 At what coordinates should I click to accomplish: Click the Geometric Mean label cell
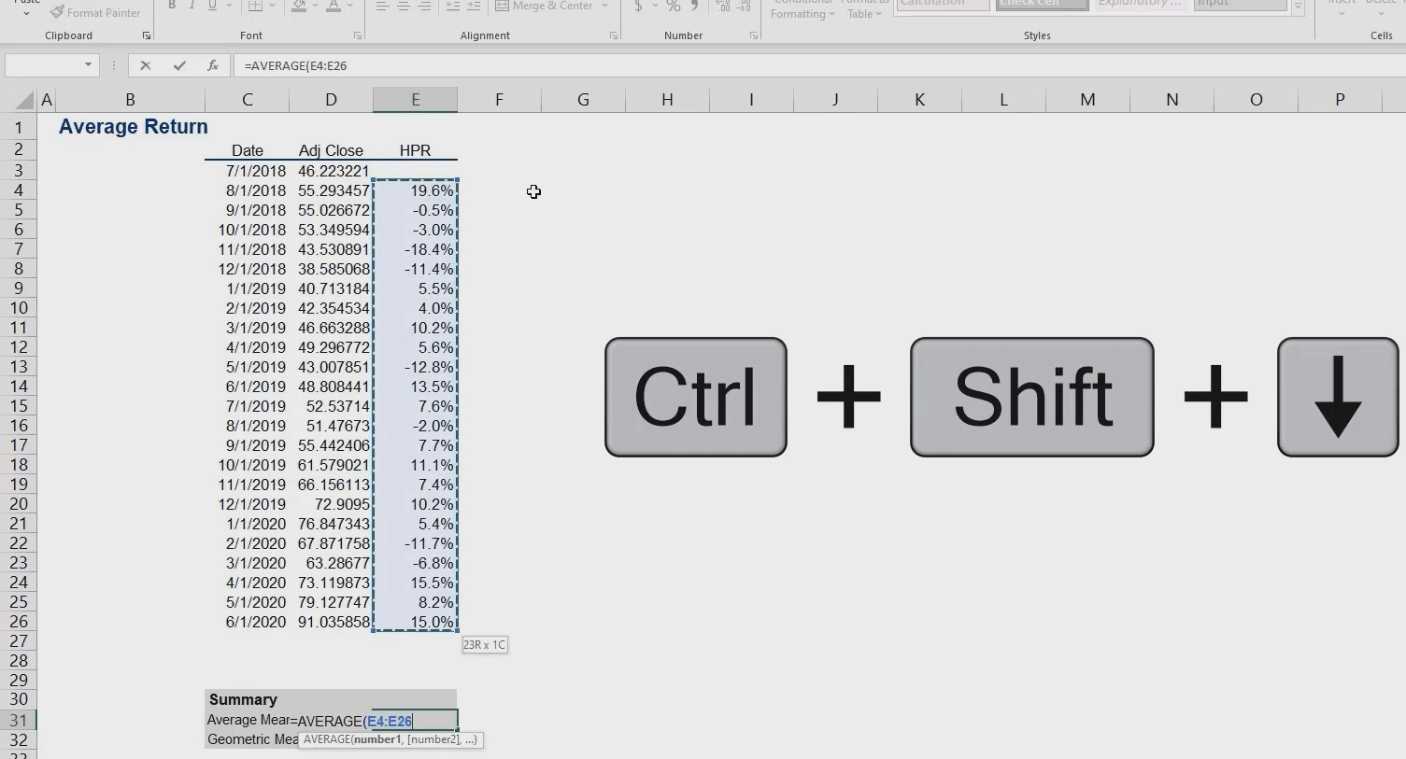tap(252, 739)
